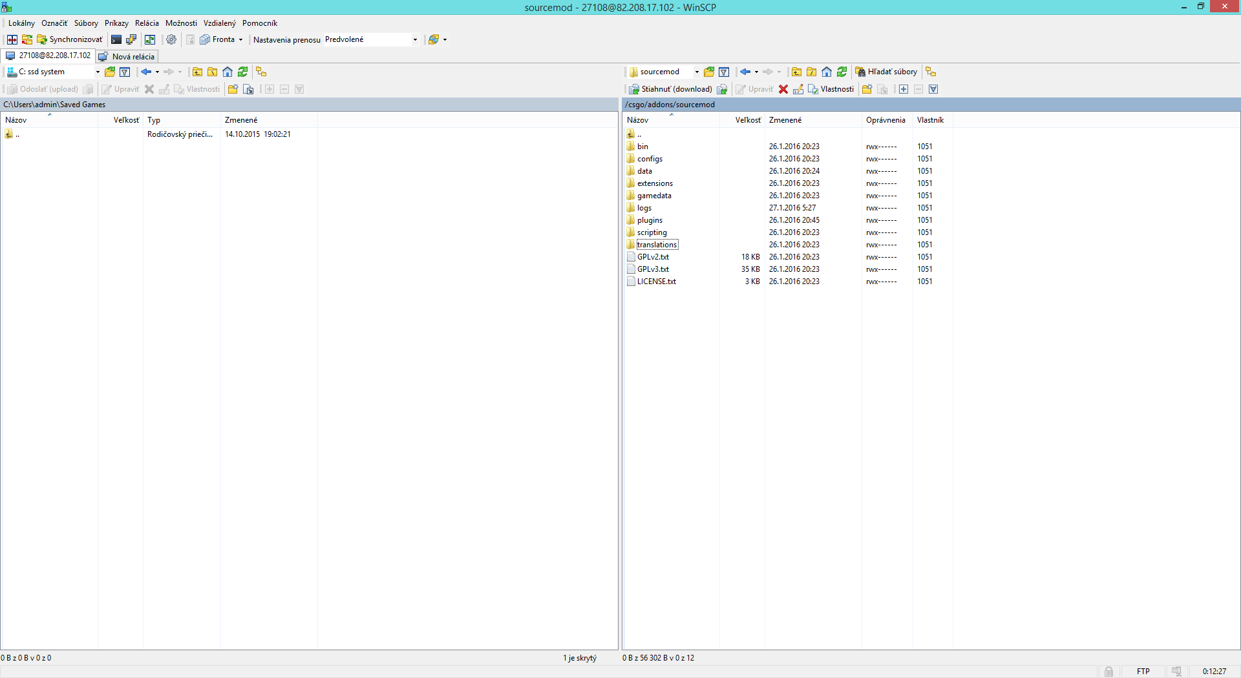
Task: Open the preferences gear icon
Action: 171,39
